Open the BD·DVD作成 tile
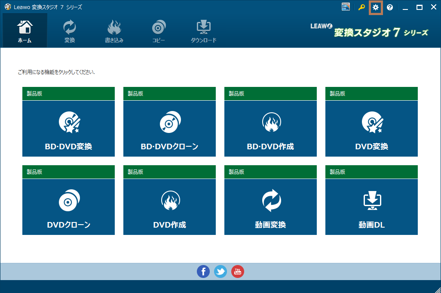This screenshot has width=441, height=293. tap(270, 128)
